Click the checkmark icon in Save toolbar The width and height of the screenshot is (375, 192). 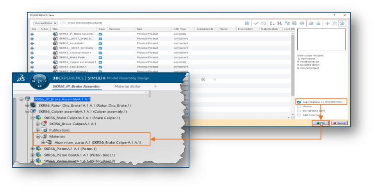pos(256,23)
